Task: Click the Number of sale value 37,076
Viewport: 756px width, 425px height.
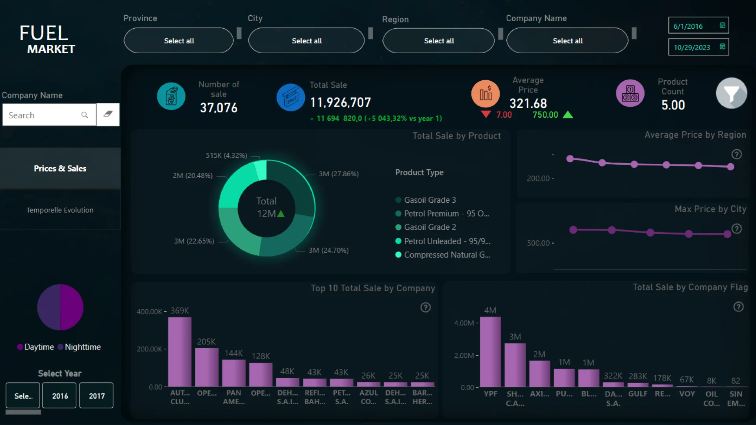Action: pyautogui.click(x=219, y=107)
